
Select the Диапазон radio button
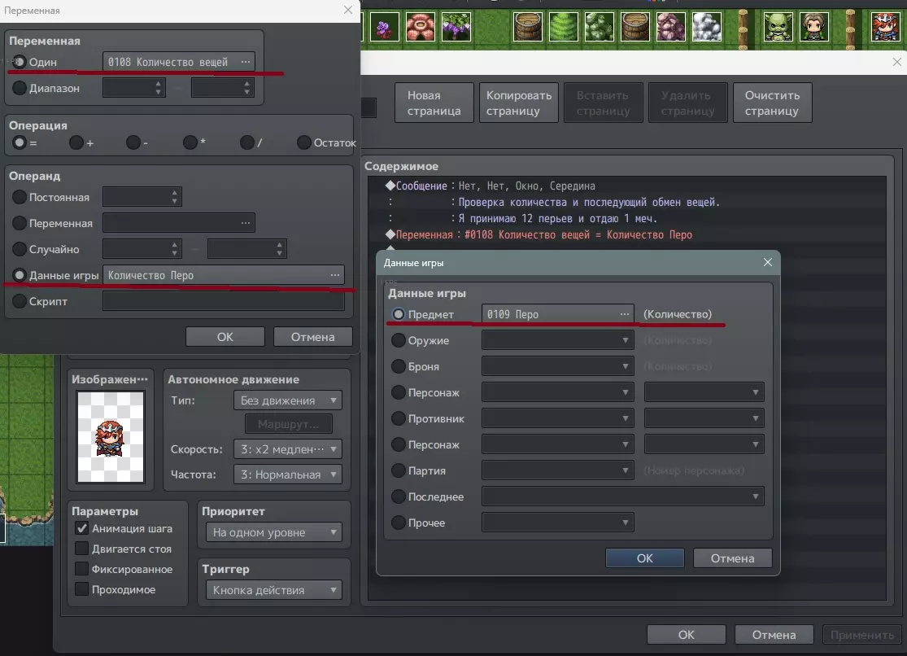19,88
